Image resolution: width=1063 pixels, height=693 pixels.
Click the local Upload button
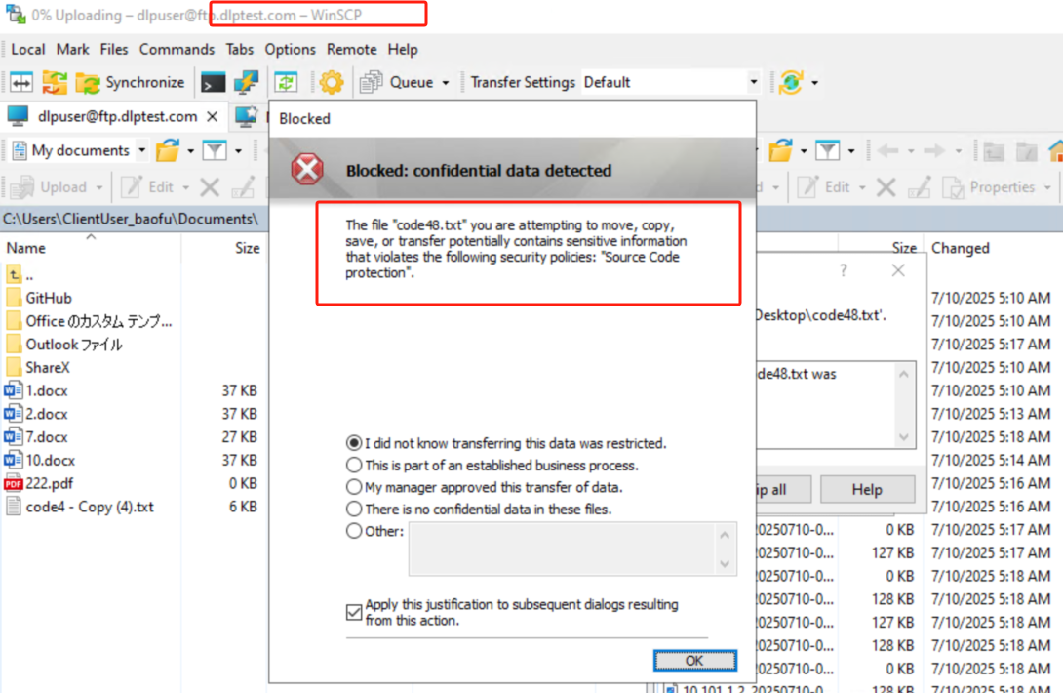point(57,187)
